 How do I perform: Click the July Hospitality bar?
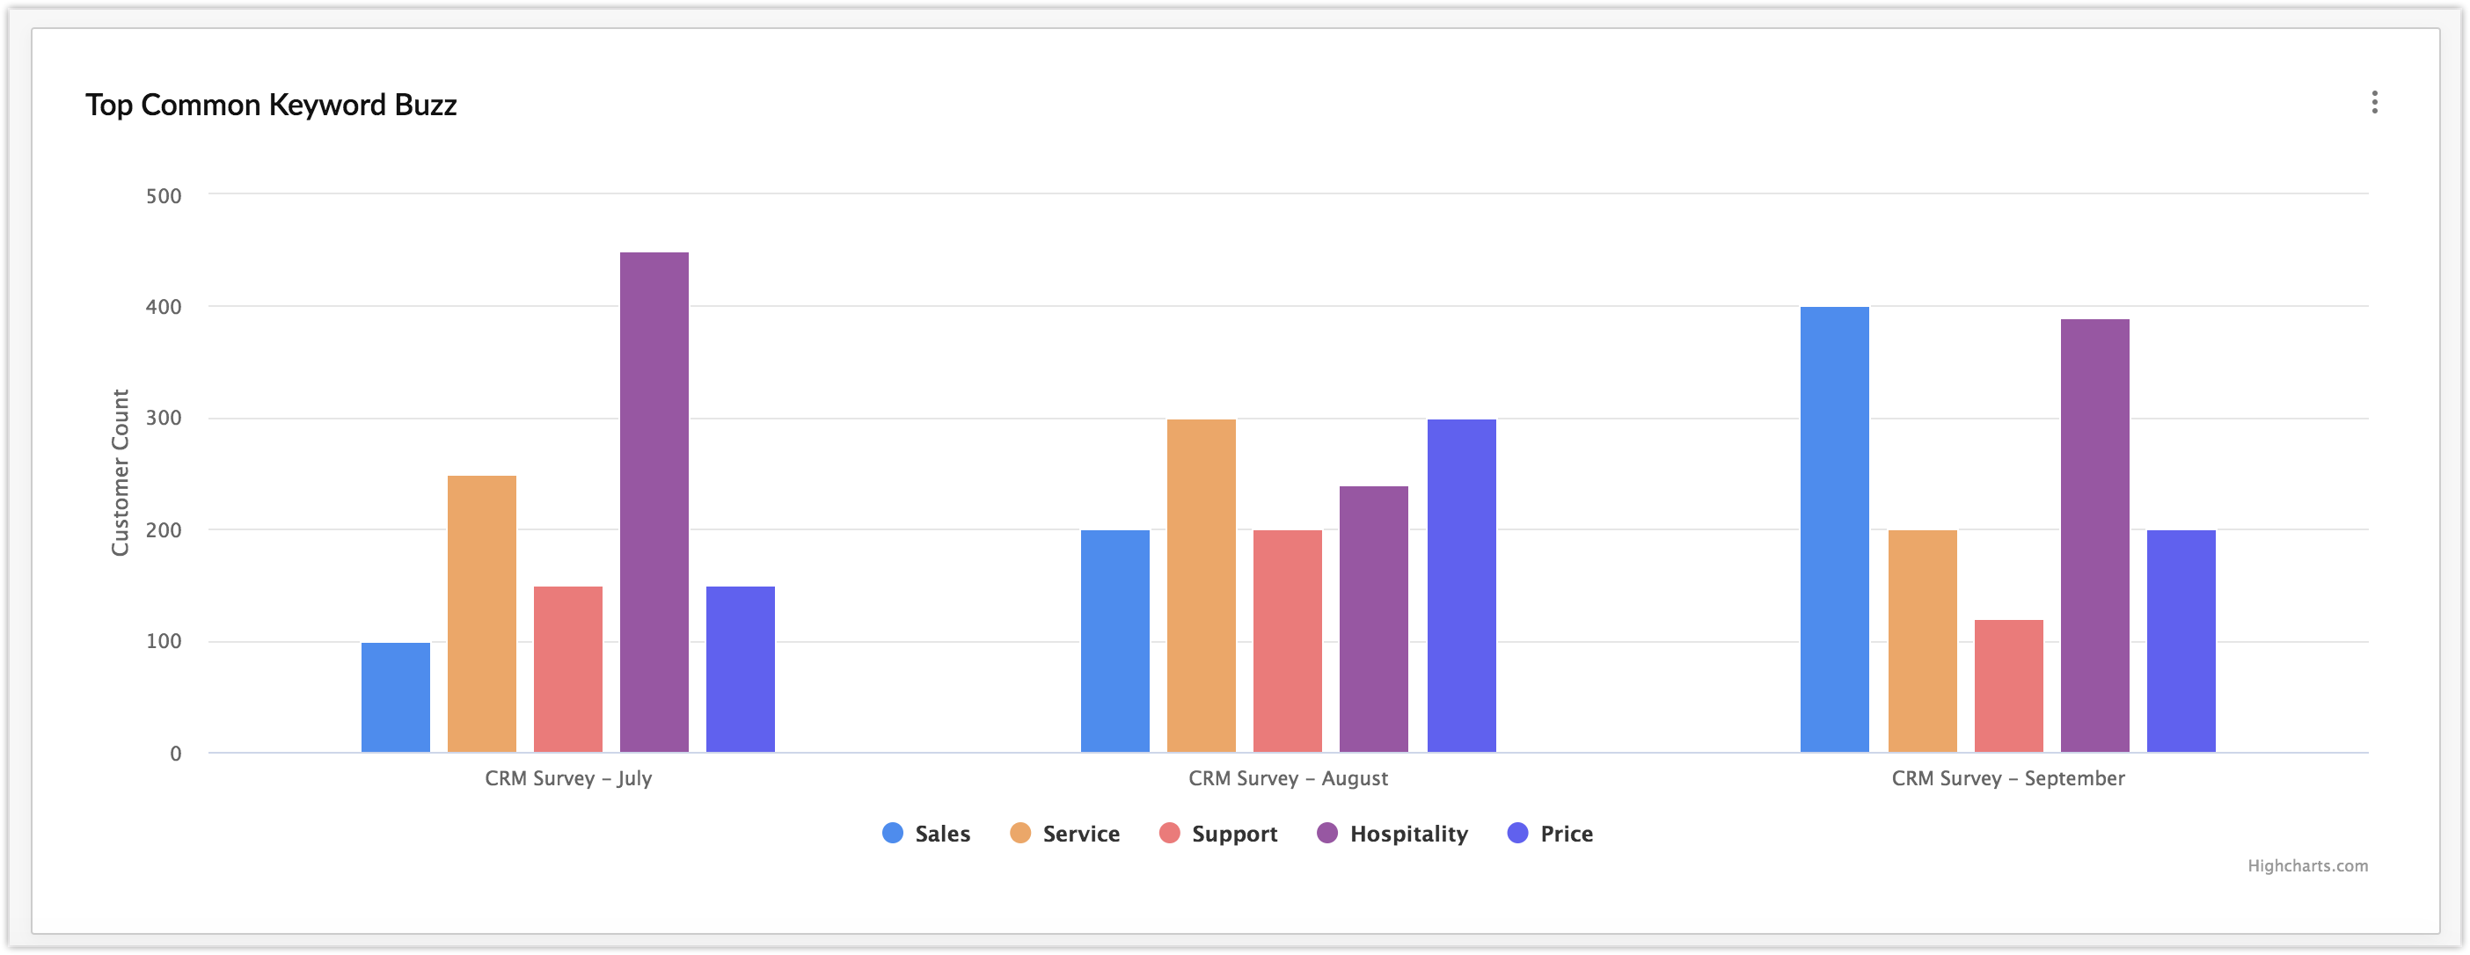click(654, 501)
